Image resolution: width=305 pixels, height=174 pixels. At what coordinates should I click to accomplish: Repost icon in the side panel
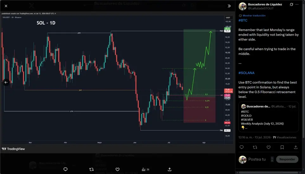coord(255,147)
